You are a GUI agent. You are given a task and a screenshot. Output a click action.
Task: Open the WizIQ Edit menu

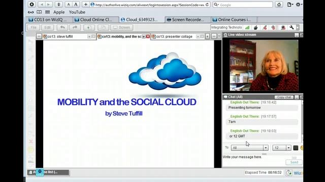pyautogui.click(x=47, y=27)
